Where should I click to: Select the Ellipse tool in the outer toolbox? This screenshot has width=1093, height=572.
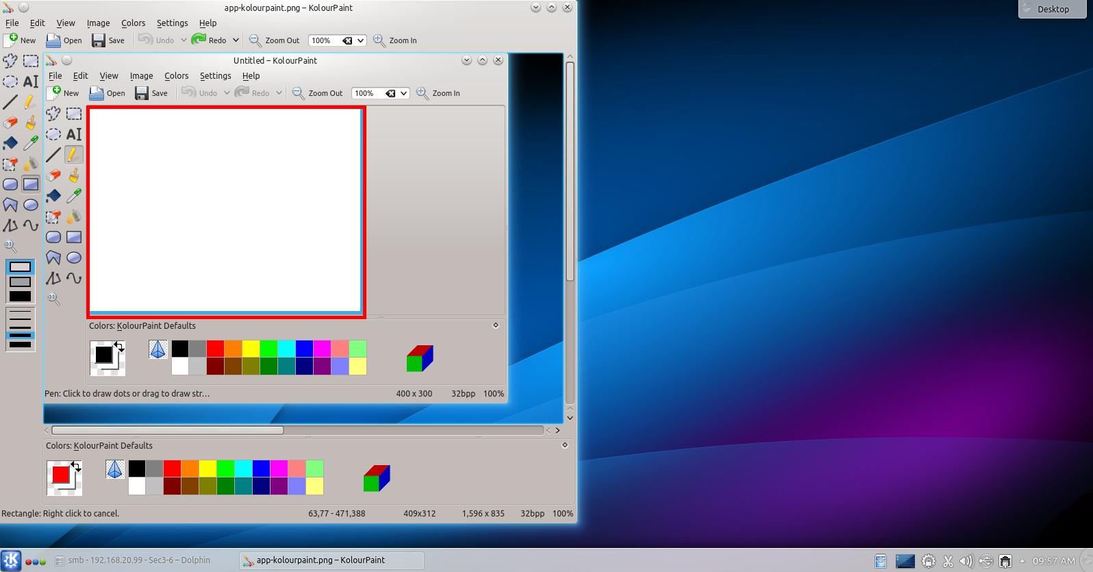[31, 205]
